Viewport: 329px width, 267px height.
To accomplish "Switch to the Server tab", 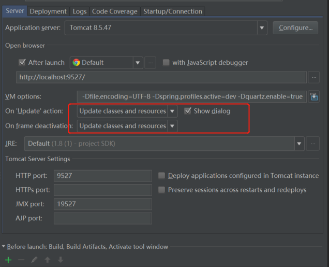I will 14,11.
